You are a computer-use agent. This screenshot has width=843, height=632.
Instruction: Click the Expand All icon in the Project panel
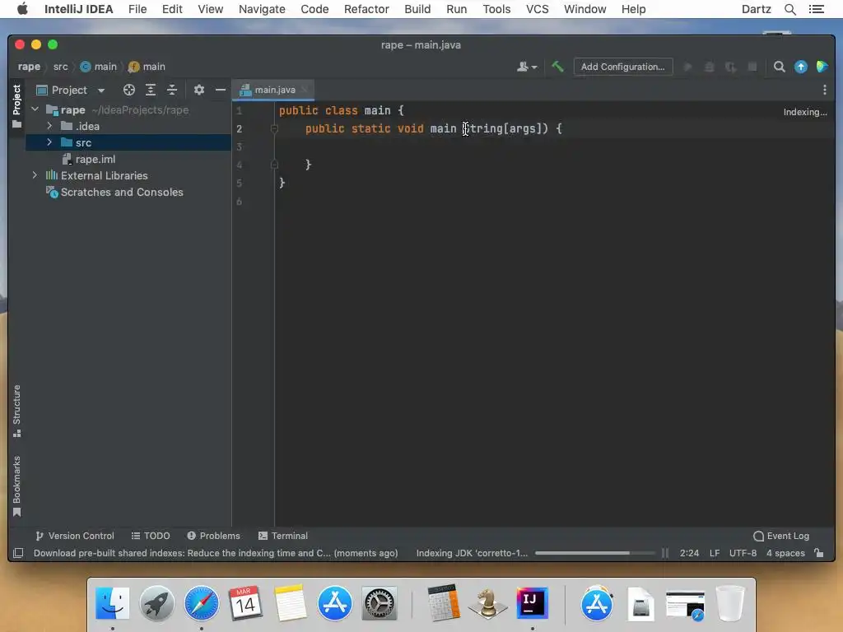pos(151,90)
